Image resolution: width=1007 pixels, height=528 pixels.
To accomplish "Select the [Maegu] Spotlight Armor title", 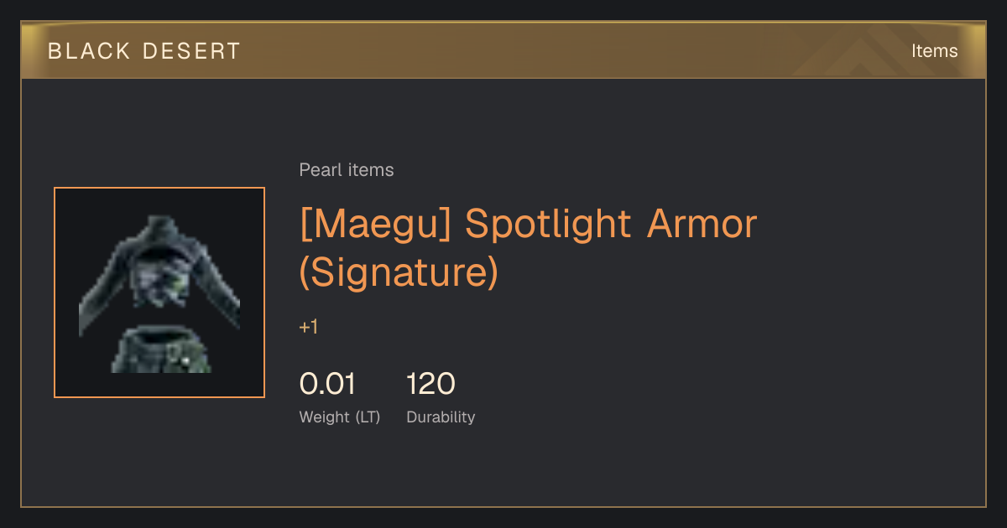I will (529, 224).
